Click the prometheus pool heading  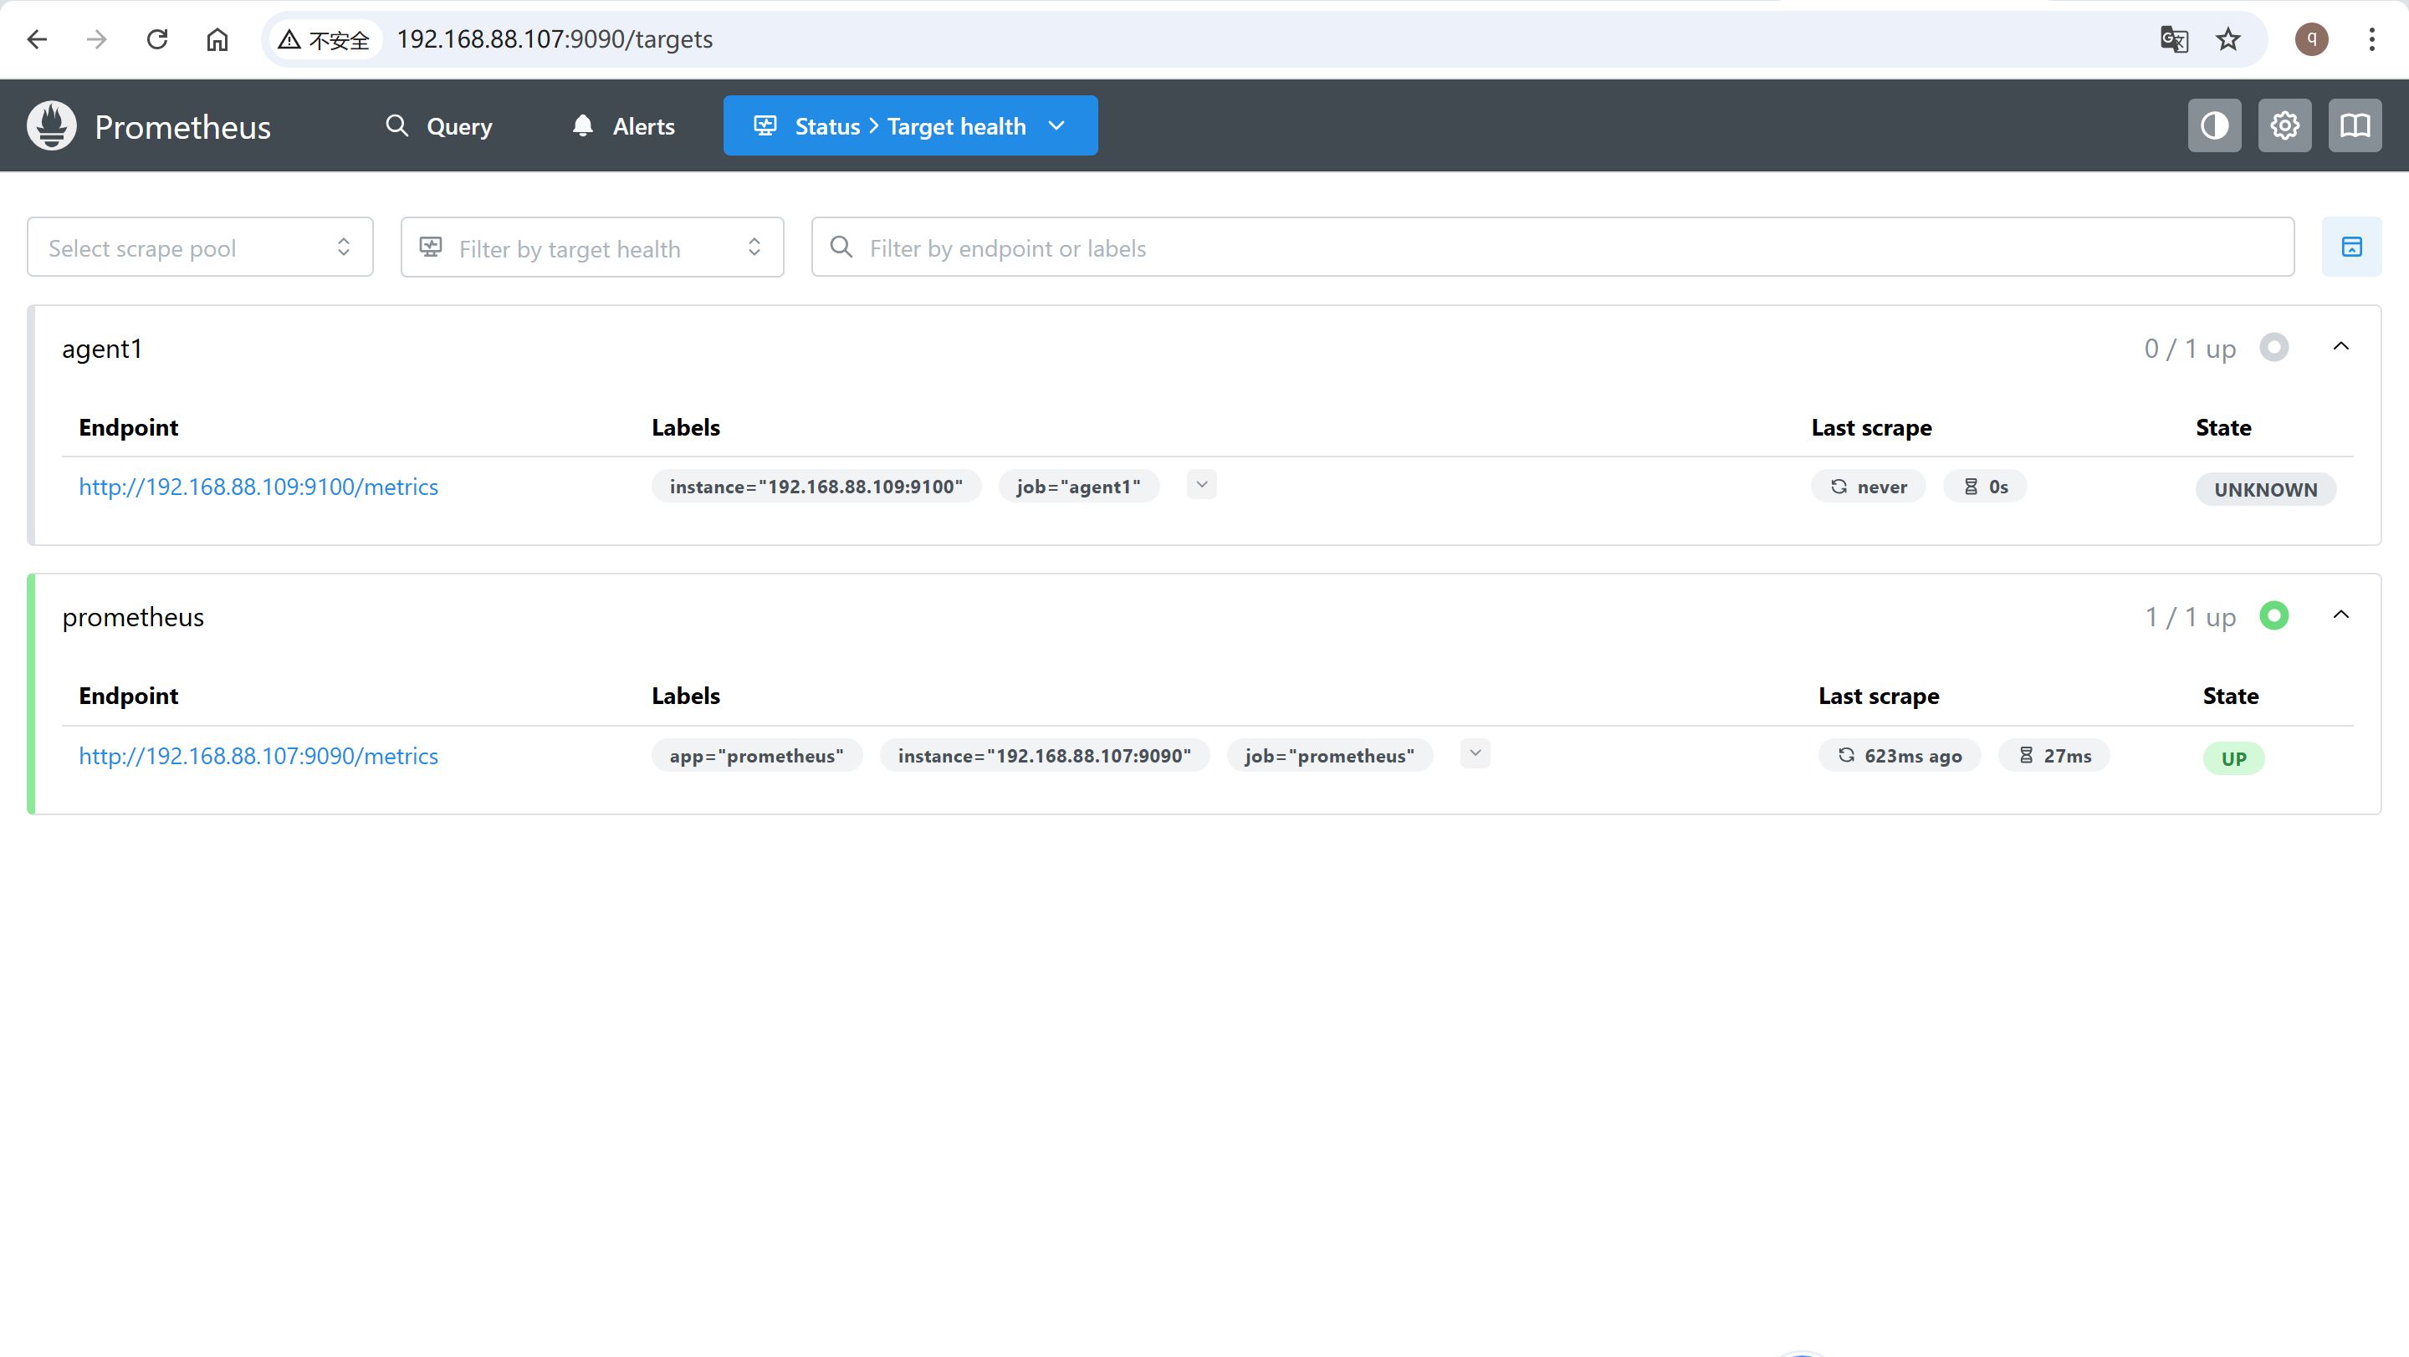click(133, 617)
